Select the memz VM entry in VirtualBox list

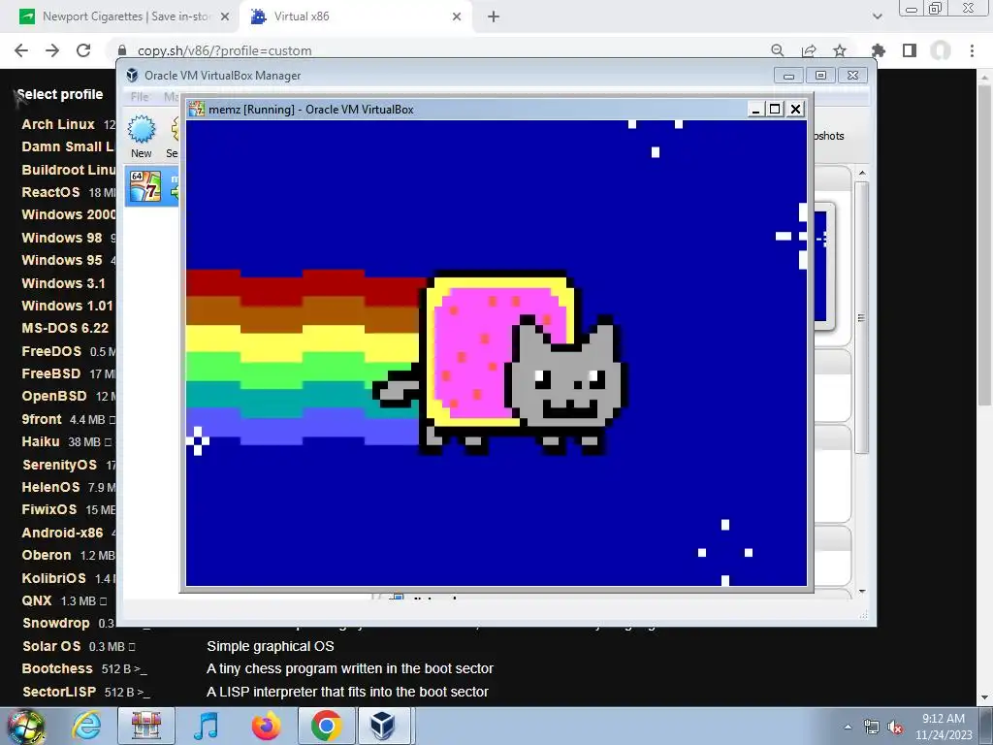coord(152,186)
